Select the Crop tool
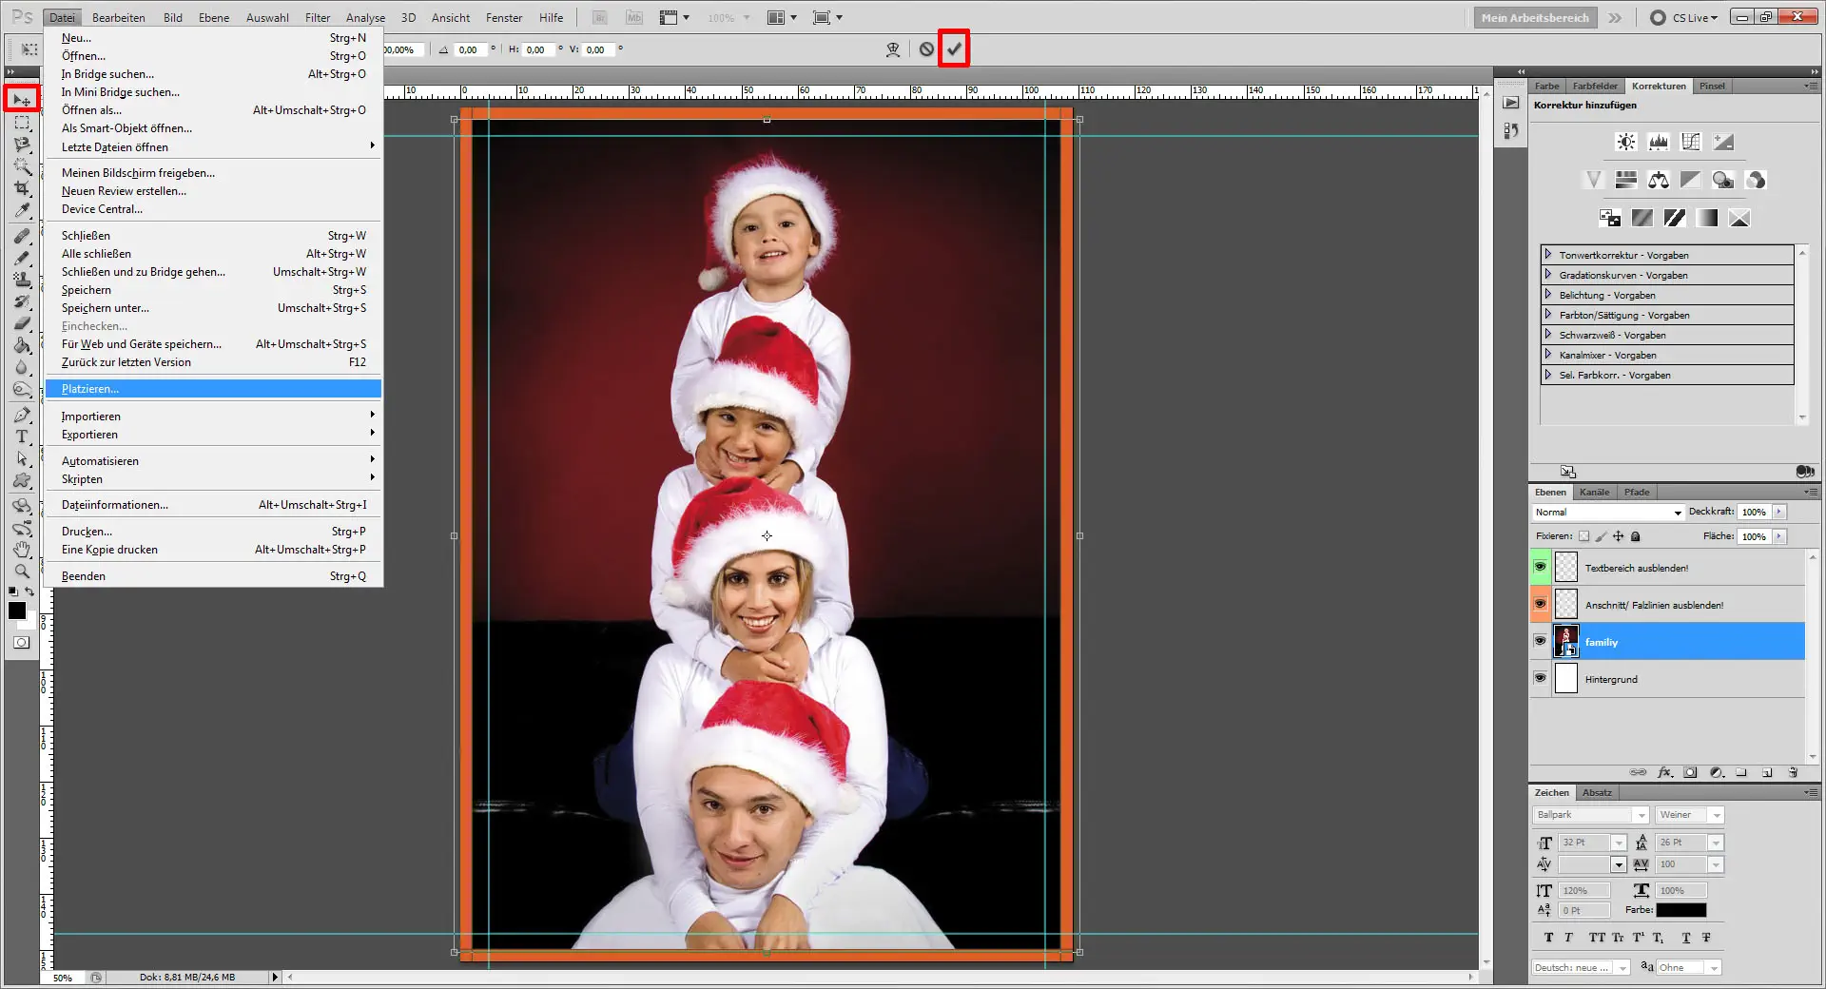The height and width of the screenshot is (989, 1826). click(x=21, y=188)
